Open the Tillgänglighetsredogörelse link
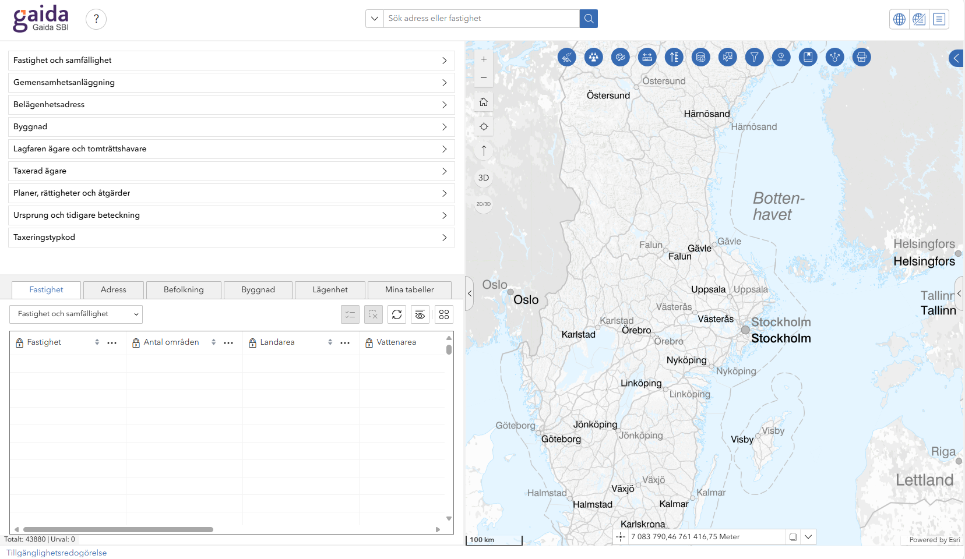The width and height of the screenshot is (965, 559). point(57,553)
